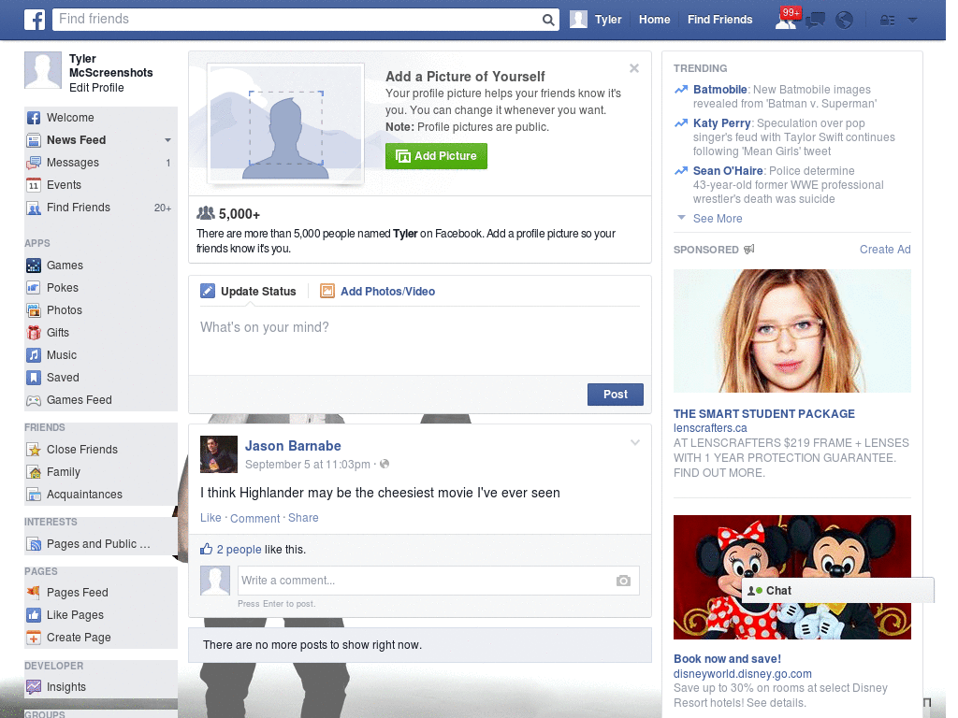958x718 pixels.
Task: Click the Insights chart icon
Action: click(x=34, y=687)
